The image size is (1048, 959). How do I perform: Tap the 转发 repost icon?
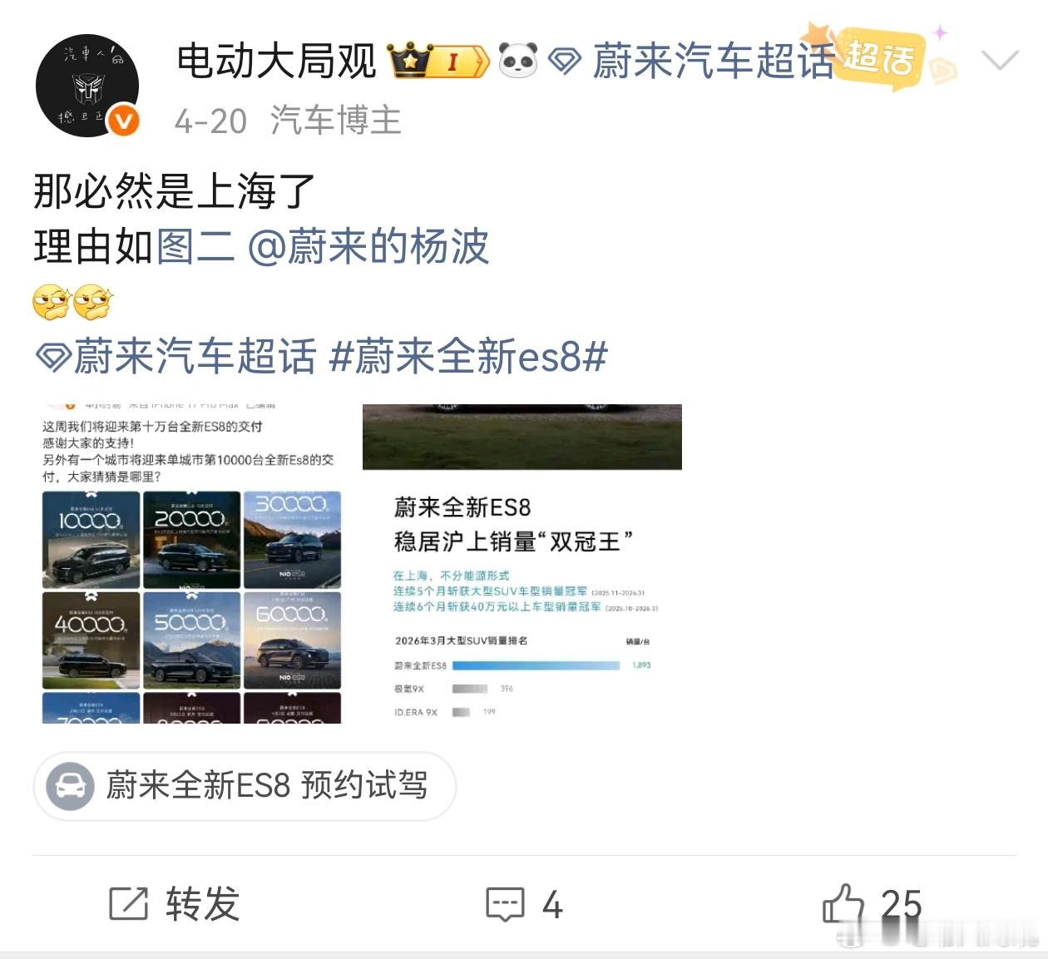tap(128, 904)
